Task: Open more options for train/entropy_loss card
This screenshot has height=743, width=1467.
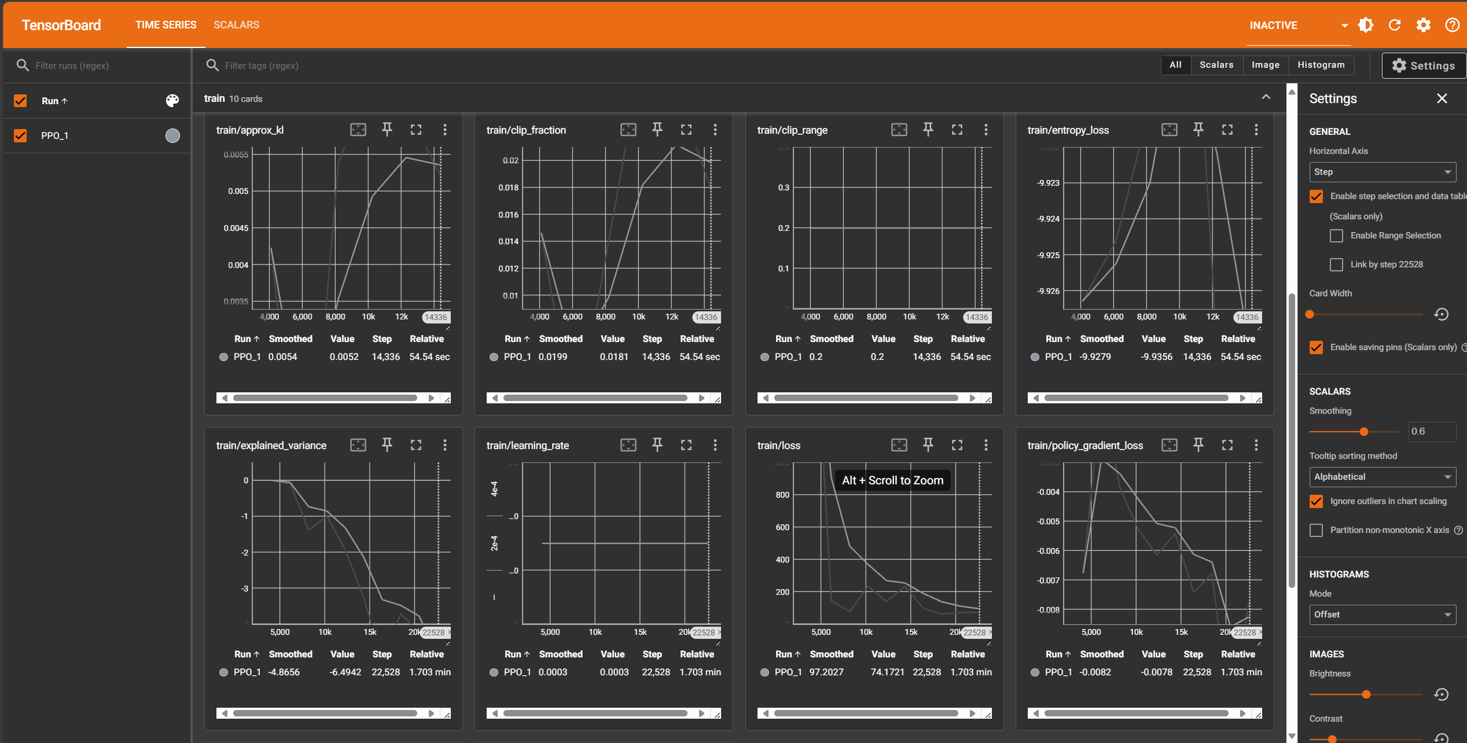Action: click(x=1256, y=130)
